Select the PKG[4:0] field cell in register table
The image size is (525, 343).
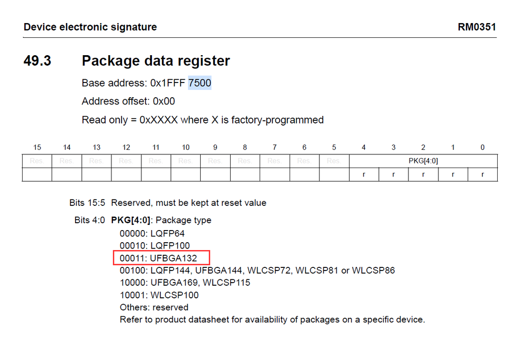tap(423, 161)
